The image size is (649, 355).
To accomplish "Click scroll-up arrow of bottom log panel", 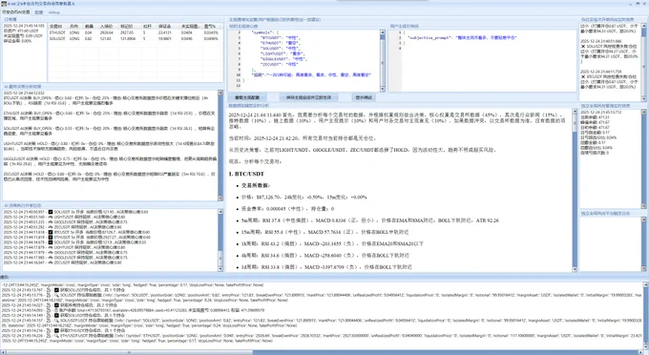I will [x=646, y=284].
